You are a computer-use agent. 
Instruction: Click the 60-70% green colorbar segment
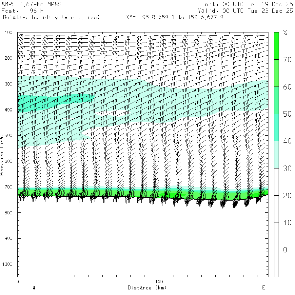click(276, 73)
